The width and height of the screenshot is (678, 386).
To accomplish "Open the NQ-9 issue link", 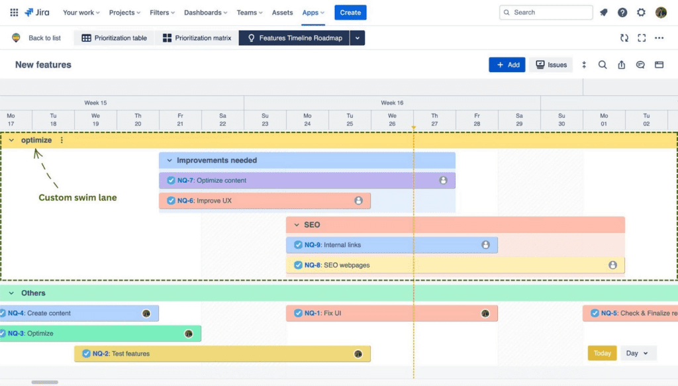I will [313, 245].
